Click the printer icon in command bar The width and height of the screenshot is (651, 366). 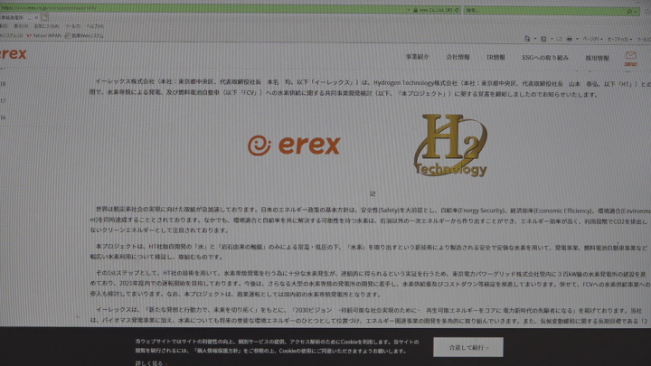(570, 39)
